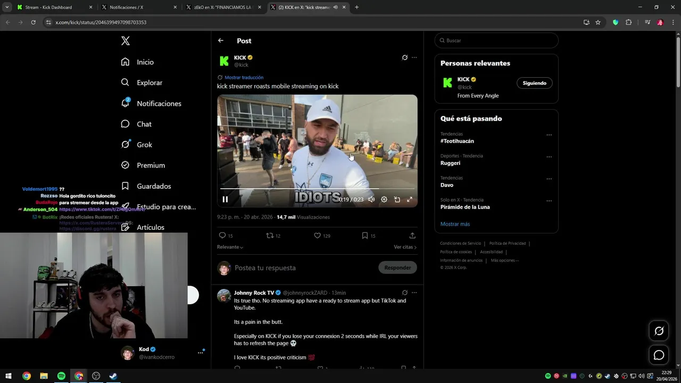Open account menu dots next to Kod

click(x=201, y=353)
